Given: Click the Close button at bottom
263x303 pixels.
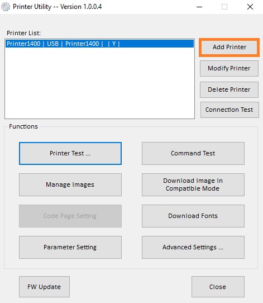Looking at the screenshot, I should 218,287.
